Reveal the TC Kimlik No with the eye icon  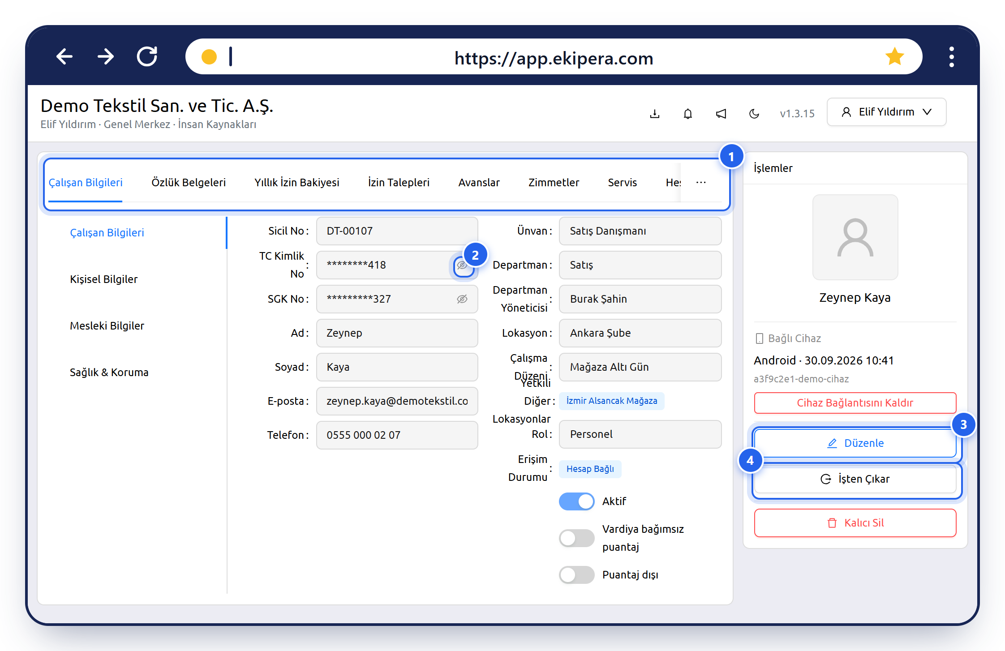(x=463, y=266)
